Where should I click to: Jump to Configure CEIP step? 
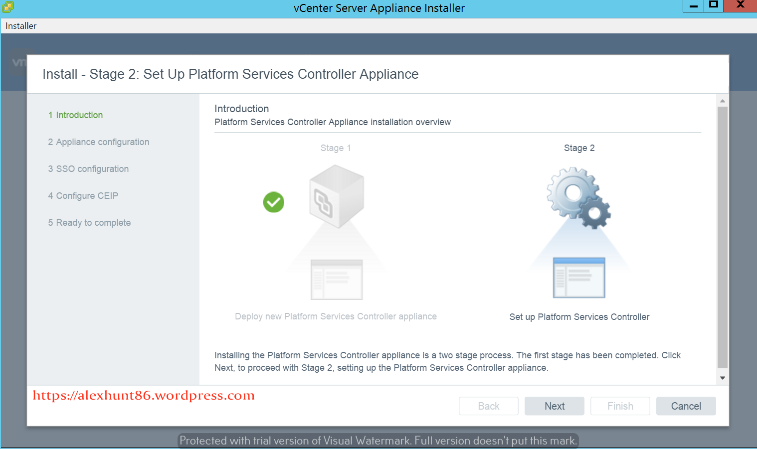tap(87, 196)
